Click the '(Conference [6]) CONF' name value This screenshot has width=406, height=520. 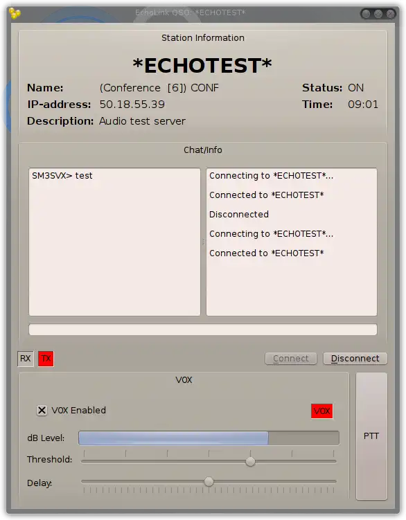(159, 88)
